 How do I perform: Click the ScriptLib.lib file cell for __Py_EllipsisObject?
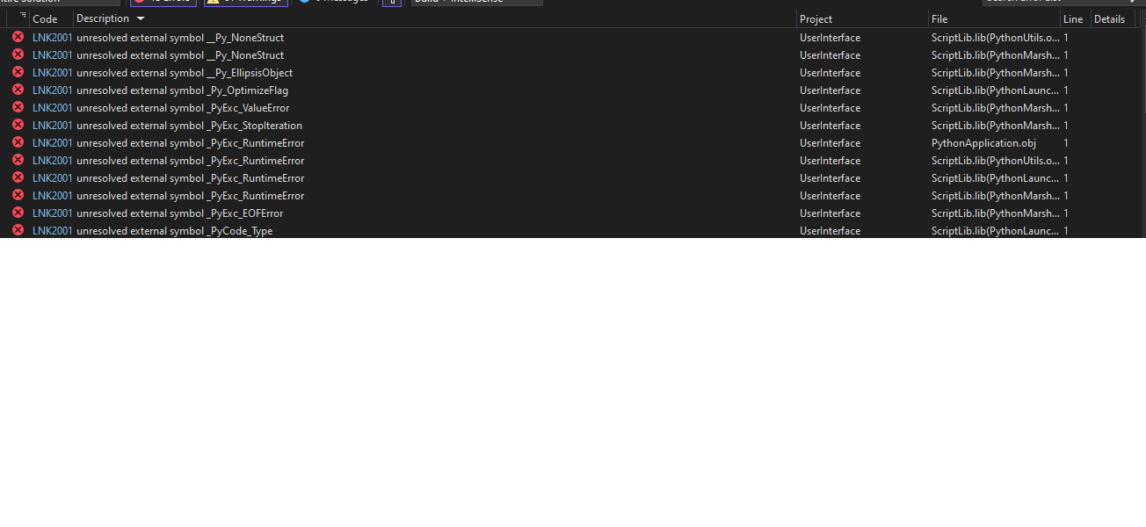[x=995, y=73]
